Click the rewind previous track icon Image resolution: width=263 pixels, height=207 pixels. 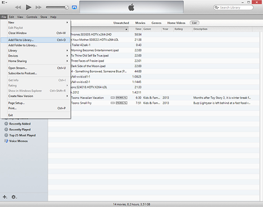(x=18, y=7)
